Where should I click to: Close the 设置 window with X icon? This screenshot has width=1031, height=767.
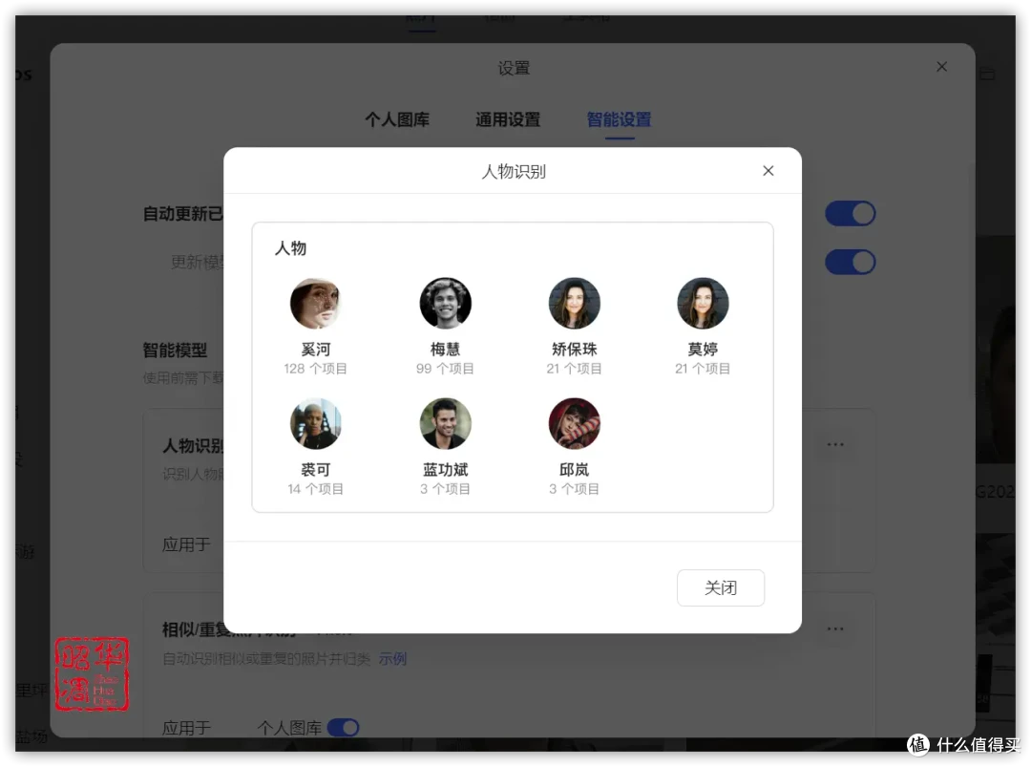pos(941,67)
